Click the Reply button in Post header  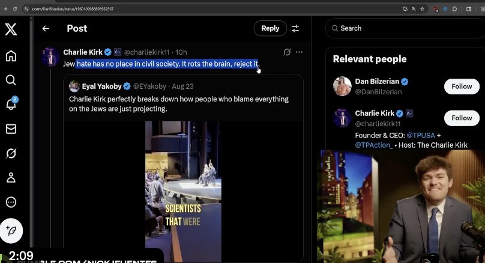(270, 28)
